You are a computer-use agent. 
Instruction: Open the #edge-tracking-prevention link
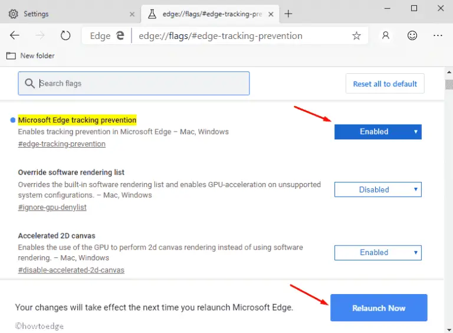[x=62, y=144]
